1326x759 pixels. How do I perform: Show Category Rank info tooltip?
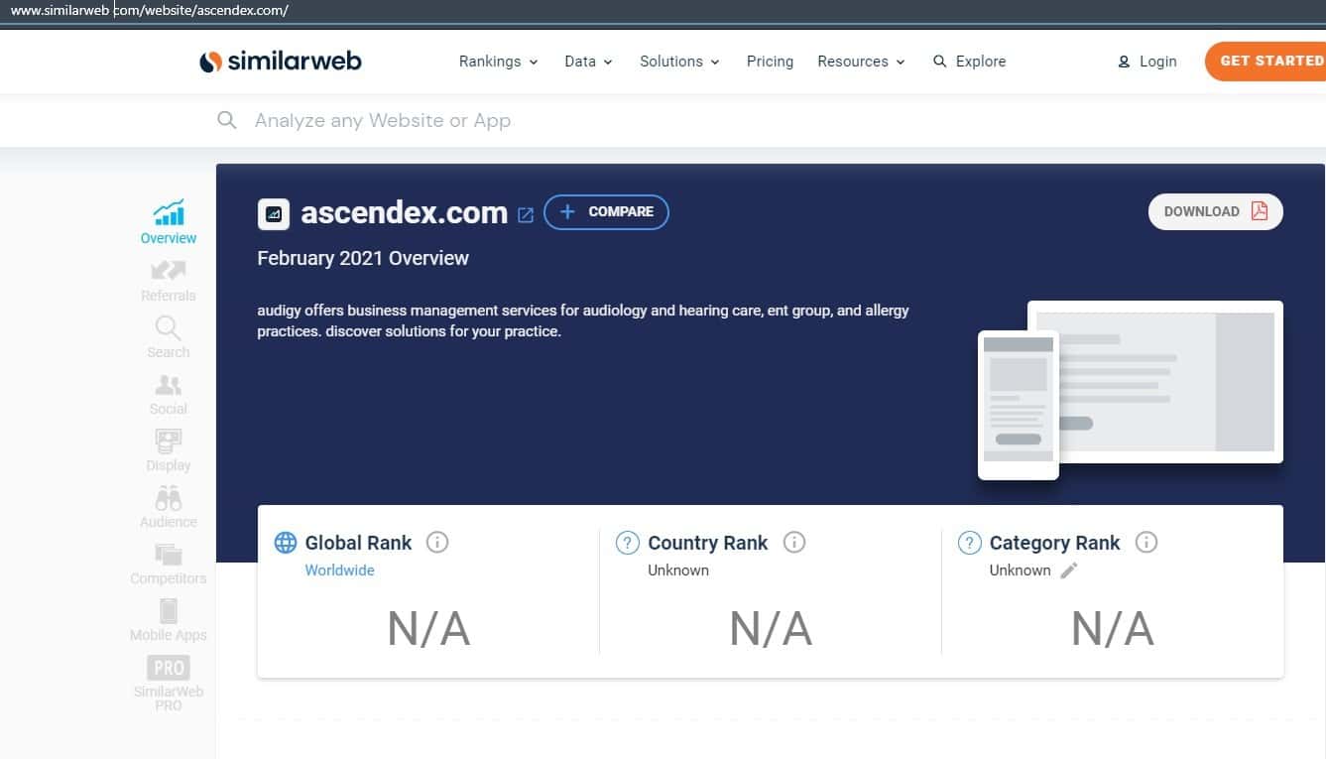(x=1146, y=542)
